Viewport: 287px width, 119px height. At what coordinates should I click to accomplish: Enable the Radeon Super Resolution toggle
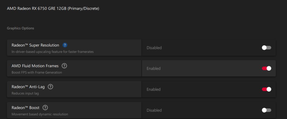coord(267,48)
